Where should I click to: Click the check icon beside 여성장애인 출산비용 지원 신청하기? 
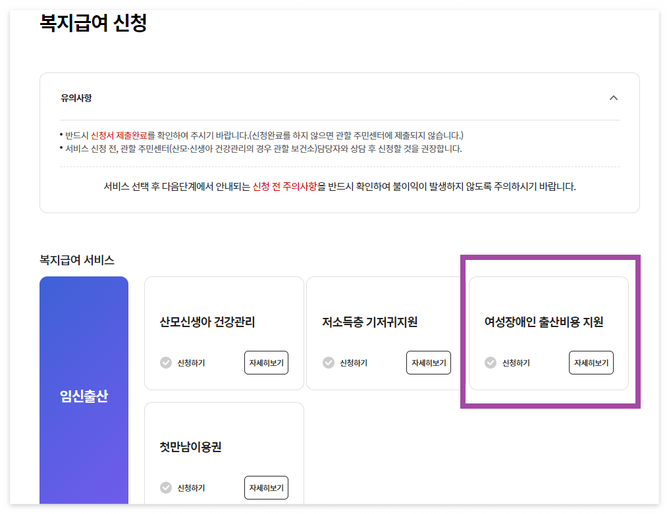491,363
